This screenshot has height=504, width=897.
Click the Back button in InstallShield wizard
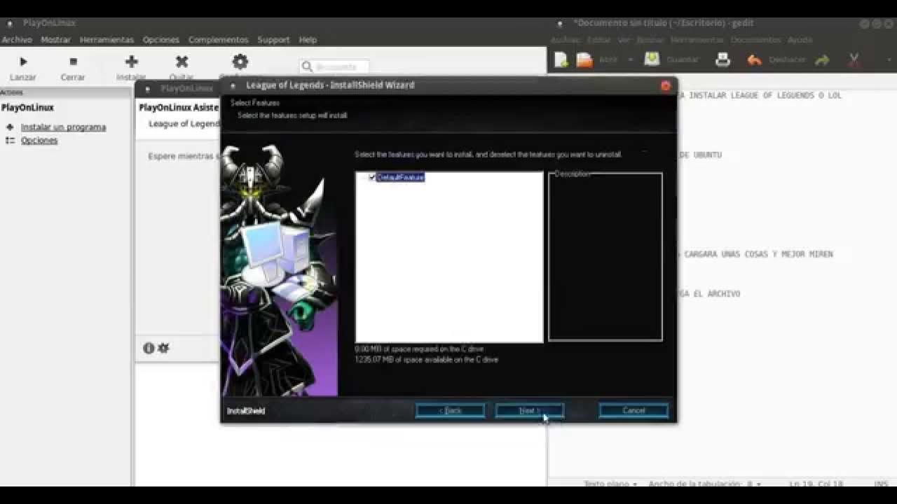tap(451, 411)
